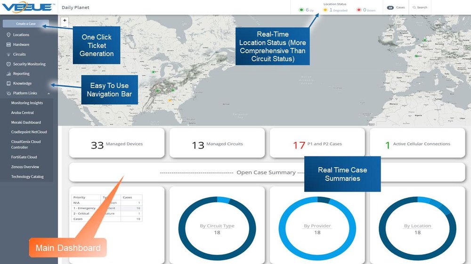The height and width of the screenshot is (264, 471).
Task: Click the Open Case Summary heading
Action: click(x=266, y=172)
